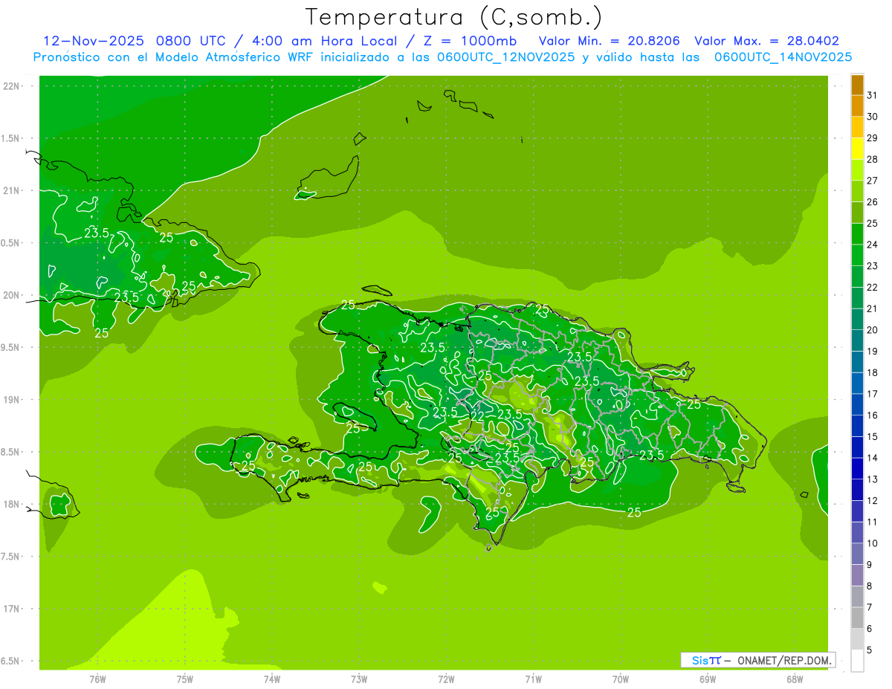Click the legend swatch between 23 and 24
The height and width of the screenshot is (689, 892).
click(x=857, y=255)
